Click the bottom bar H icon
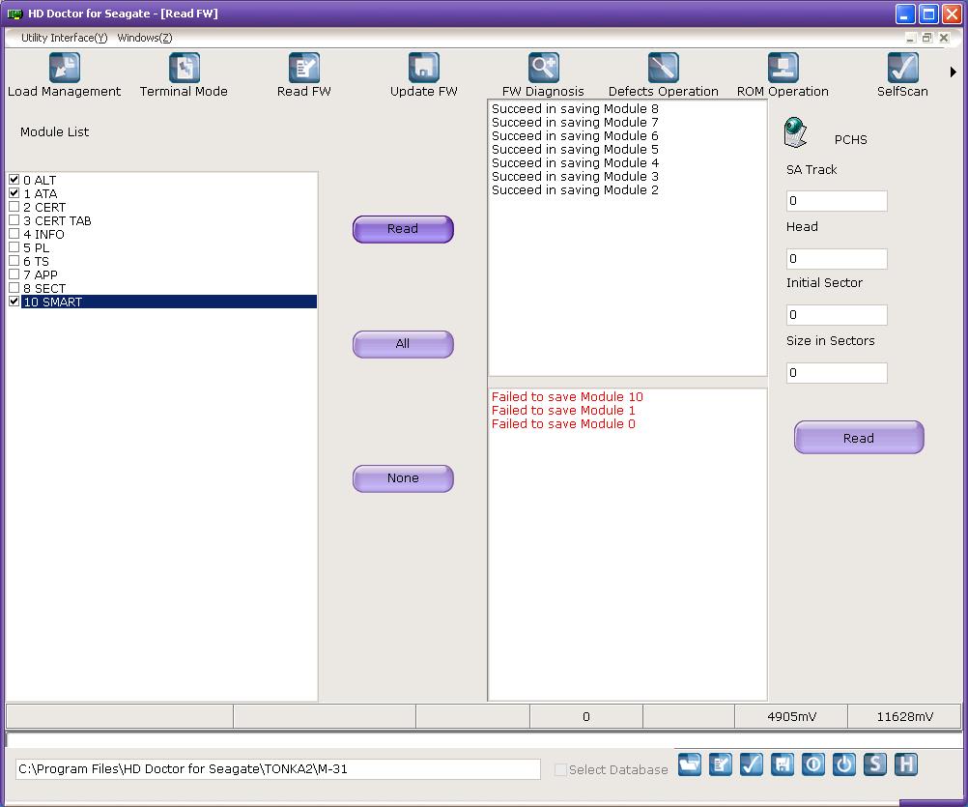The height and width of the screenshot is (807, 968). (905, 765)
